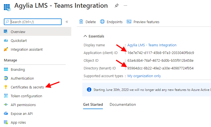211x127 pixels.
Task: Click the Overview grid icon in sidebar
Action: [x=6, y=32]
